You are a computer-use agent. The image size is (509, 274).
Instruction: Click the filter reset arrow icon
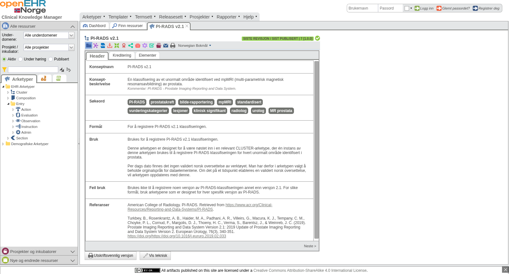[69, 70]
